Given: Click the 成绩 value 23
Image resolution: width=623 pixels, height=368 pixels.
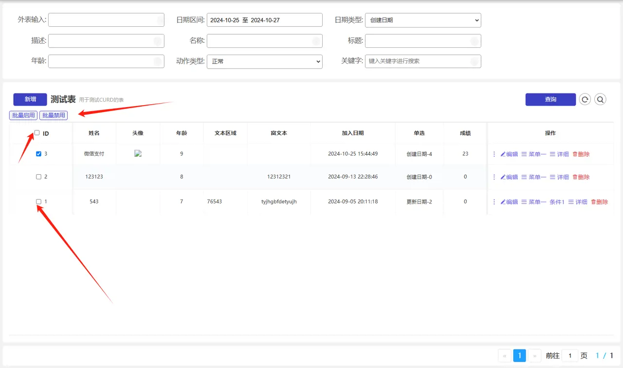Looking at the screenshot, I should (x=465, y=154).
